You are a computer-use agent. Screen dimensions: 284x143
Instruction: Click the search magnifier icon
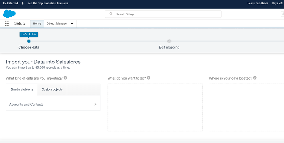click(111, 14)
